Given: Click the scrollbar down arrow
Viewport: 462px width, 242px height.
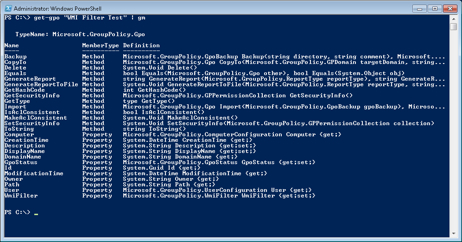Looking at the screenshot, I should (x=454, y=234).
